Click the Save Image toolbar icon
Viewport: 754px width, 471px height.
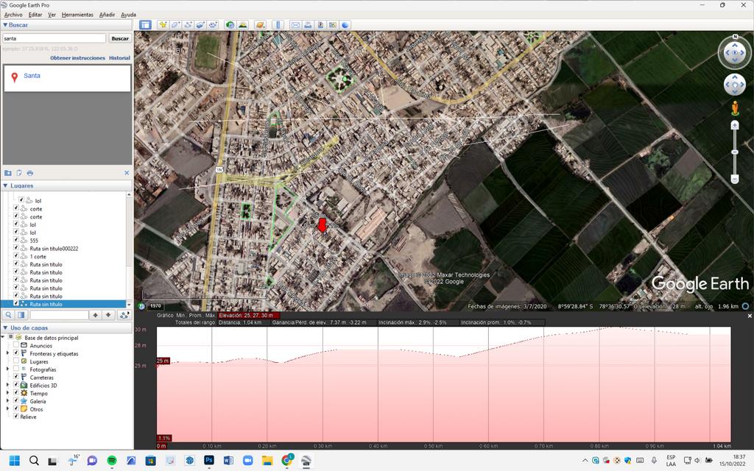click(x=320, y=25)
